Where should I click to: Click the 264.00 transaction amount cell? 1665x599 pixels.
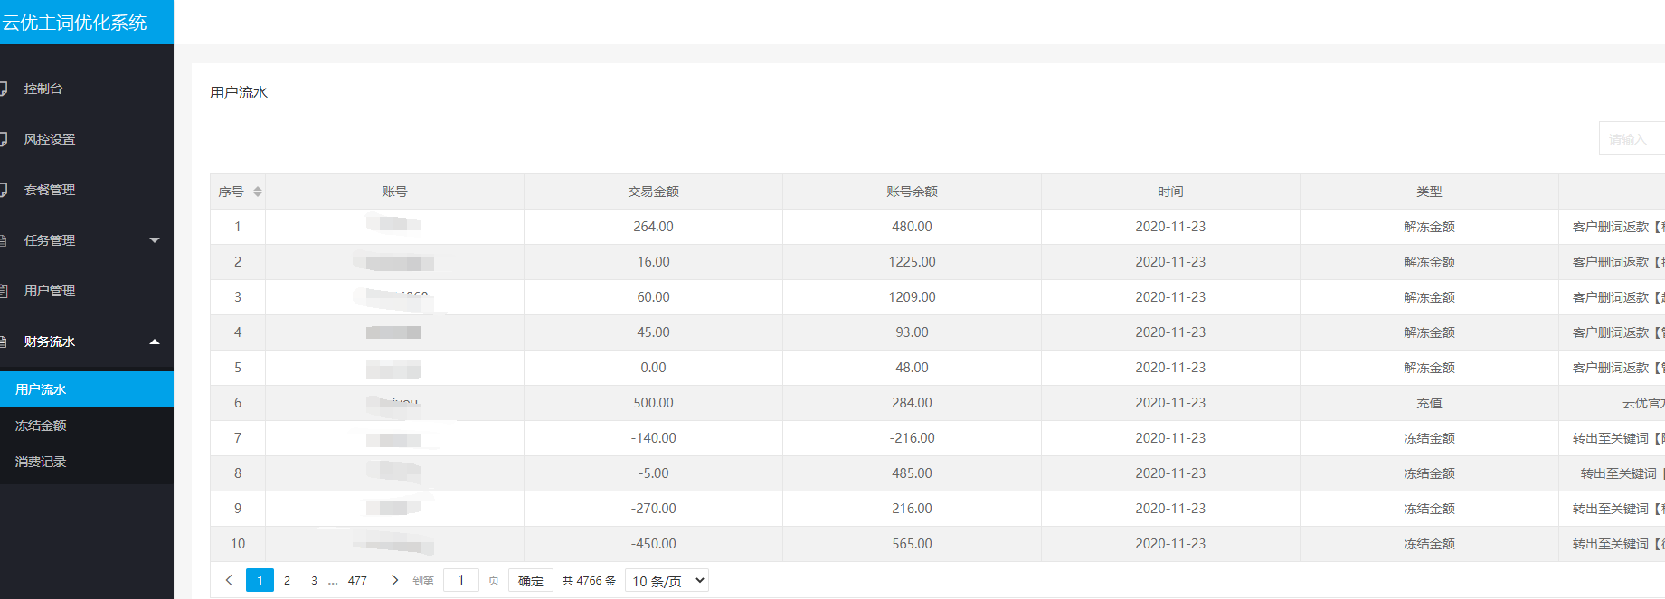(653, 227)
